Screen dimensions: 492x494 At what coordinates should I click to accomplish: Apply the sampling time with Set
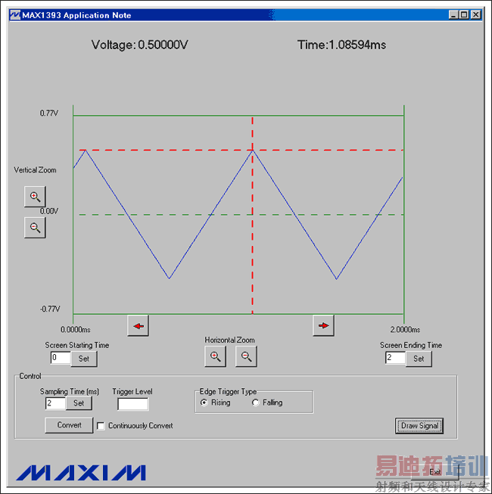coord(79,403)
